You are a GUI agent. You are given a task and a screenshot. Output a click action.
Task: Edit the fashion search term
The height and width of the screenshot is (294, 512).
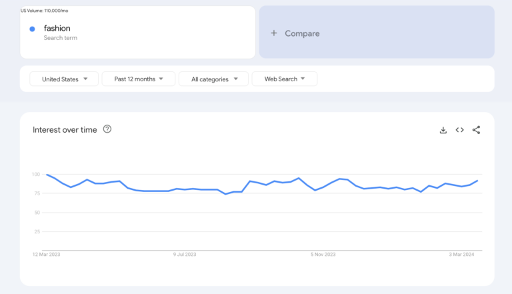pos(57,29)
